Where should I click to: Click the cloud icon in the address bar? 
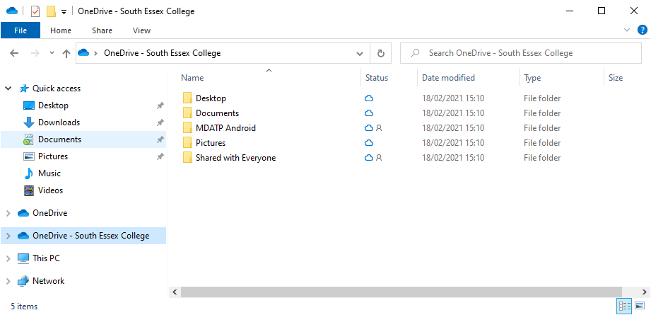tap(84, 53)
